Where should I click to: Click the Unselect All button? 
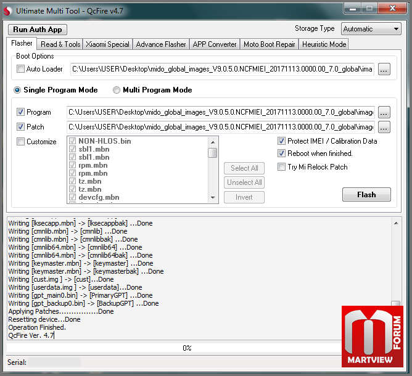point(244,182)
